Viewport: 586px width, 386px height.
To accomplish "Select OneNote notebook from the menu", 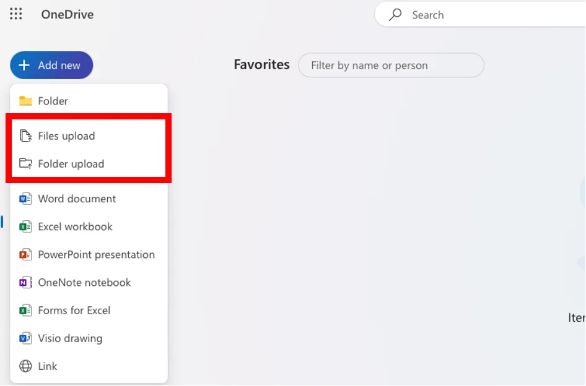I will [84, 283].
